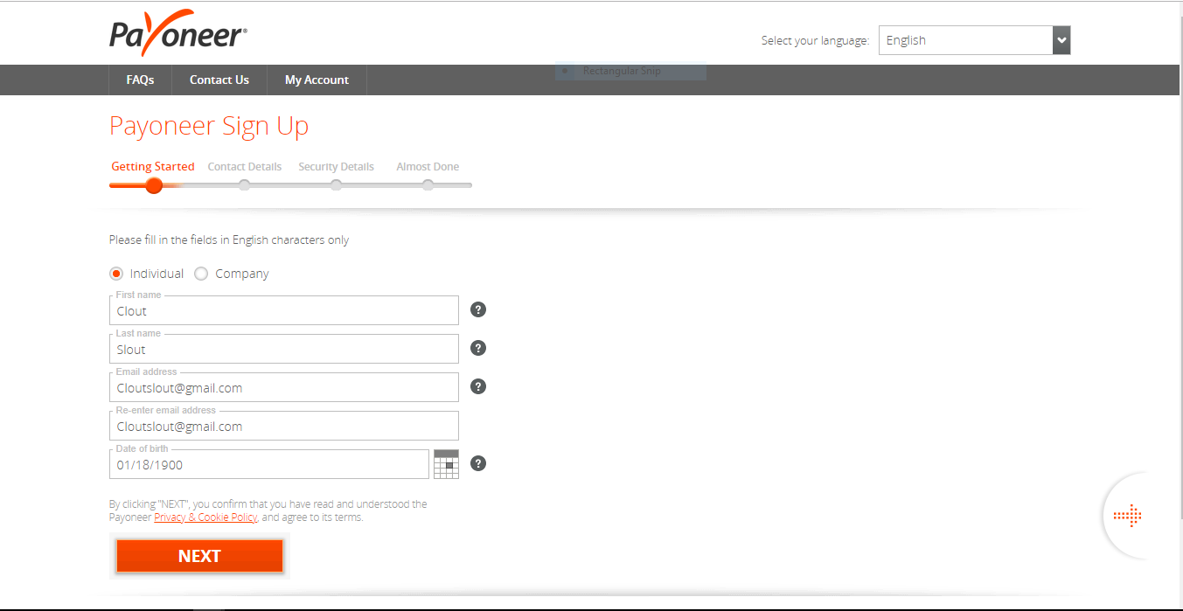Click the NEXT button
The image size is (1183, 611).
point(199,556)
